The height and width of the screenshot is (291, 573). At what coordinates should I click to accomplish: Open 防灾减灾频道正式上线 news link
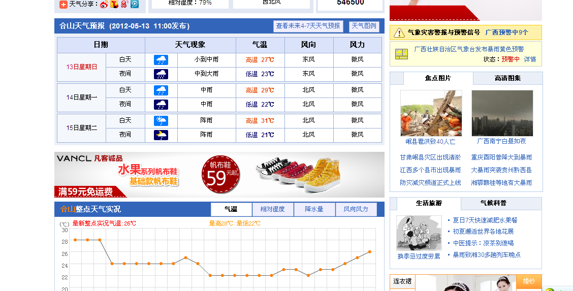pyautogui.click(x=430, y=182)
